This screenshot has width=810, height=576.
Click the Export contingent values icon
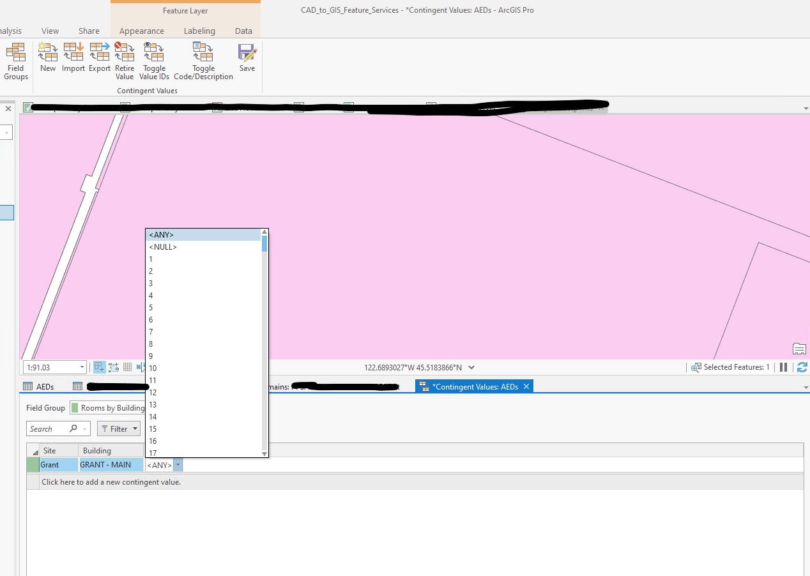[x=100, y=58]
